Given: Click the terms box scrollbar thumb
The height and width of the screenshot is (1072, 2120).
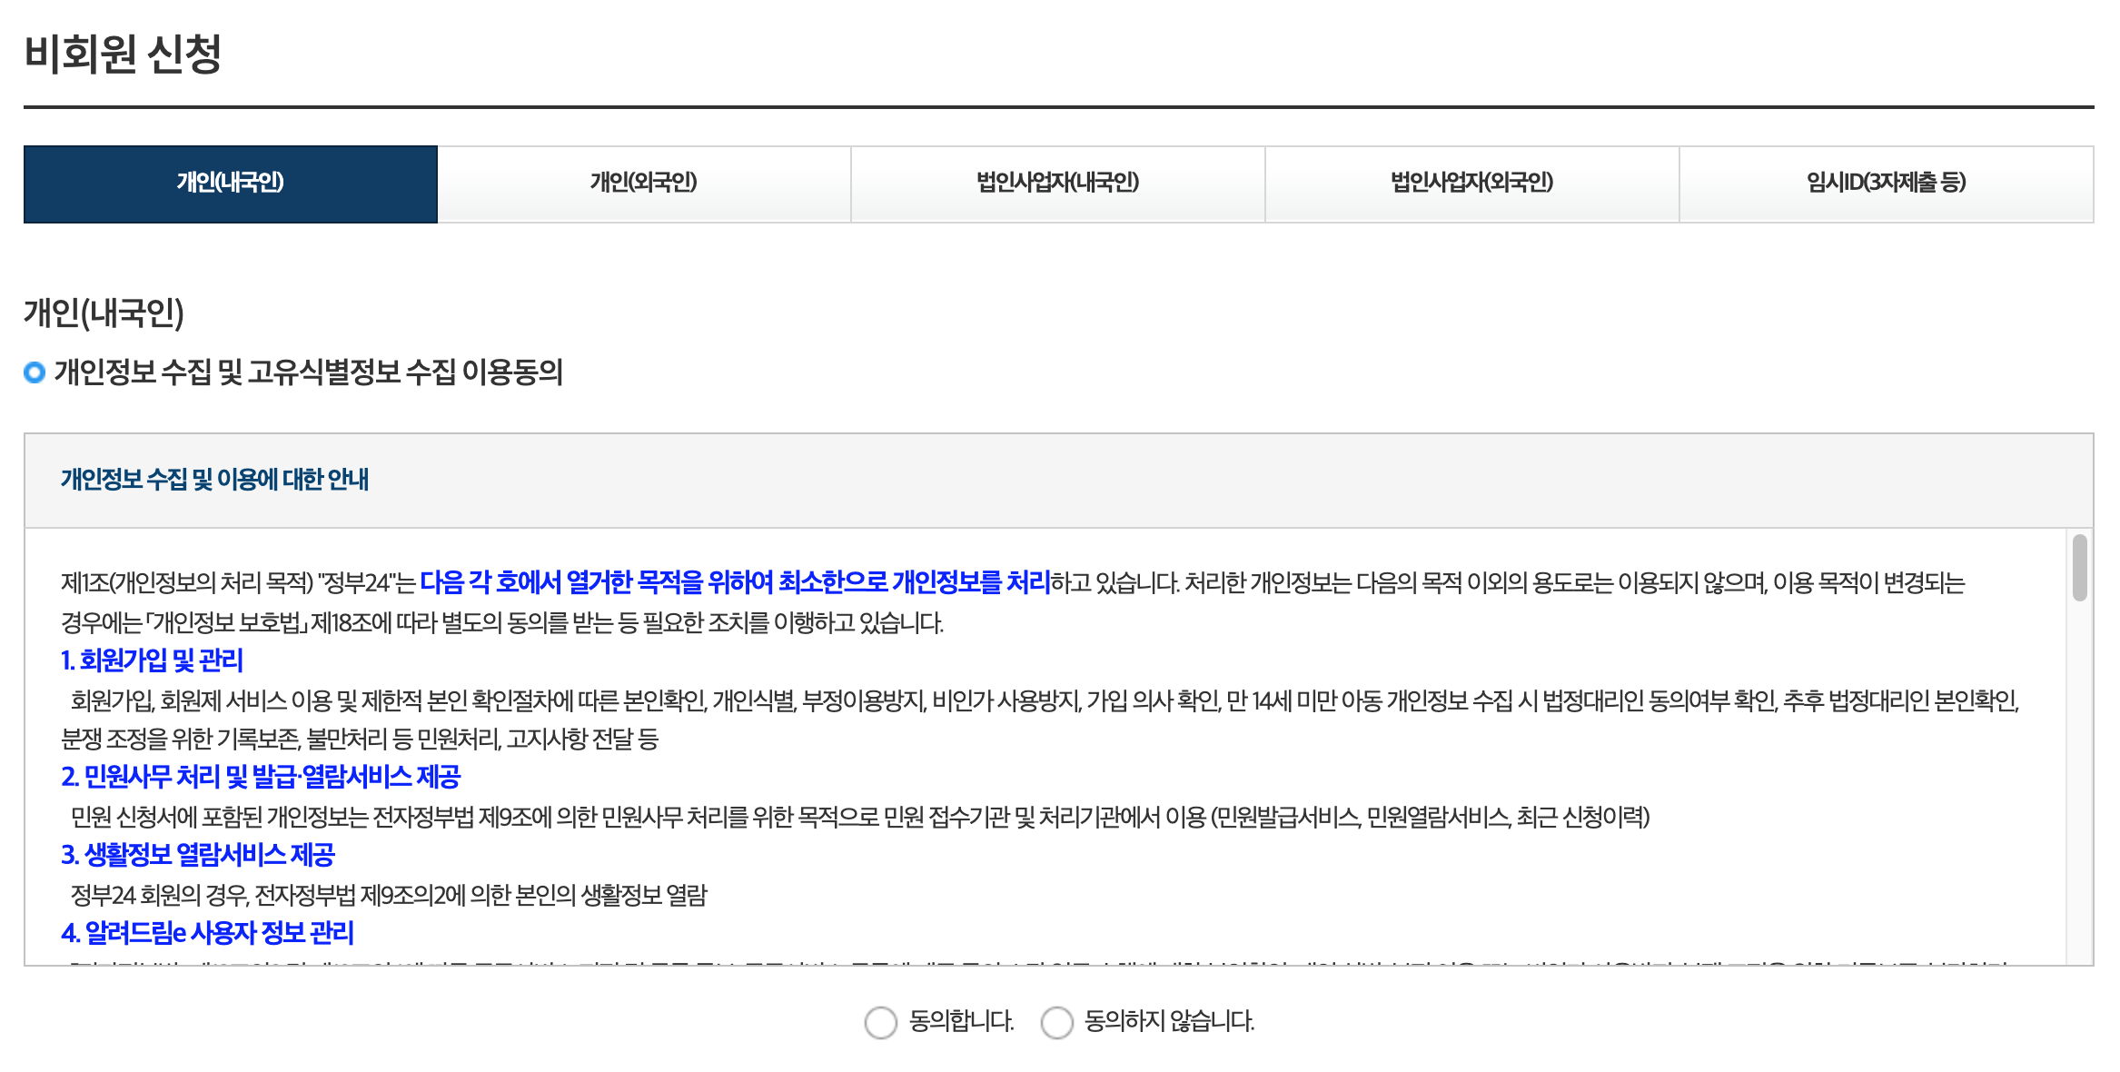Looking at the screenshot, I should (2079, 568).
